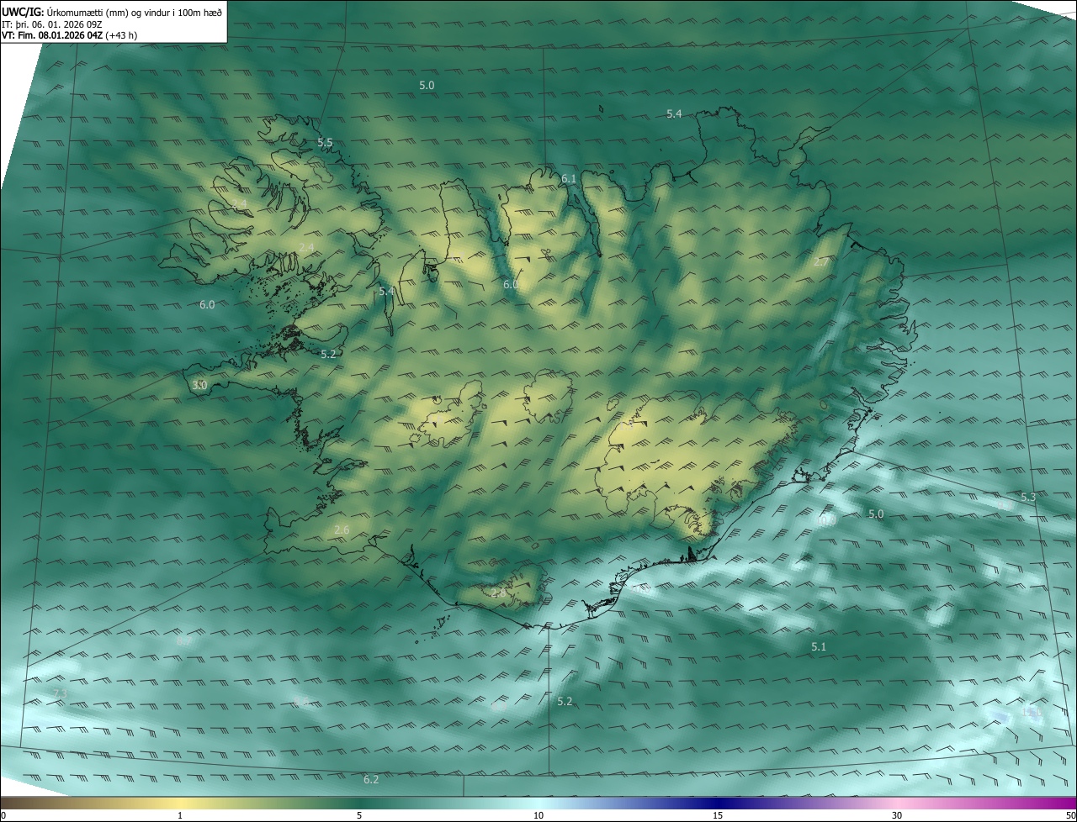The image size is (1077, 822).
Task: Click the 5.3 value label on map
Action: [1028, 498]
